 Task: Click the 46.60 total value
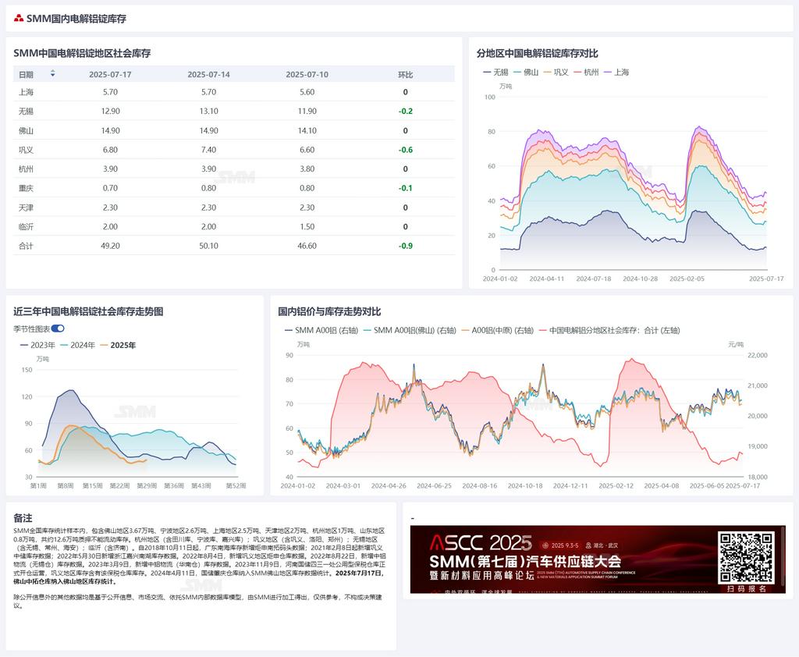307,246
